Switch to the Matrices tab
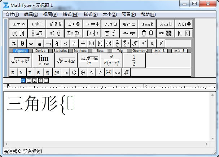 (80, 51)
